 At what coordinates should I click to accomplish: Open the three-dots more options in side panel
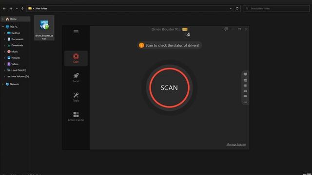point(245,102)
